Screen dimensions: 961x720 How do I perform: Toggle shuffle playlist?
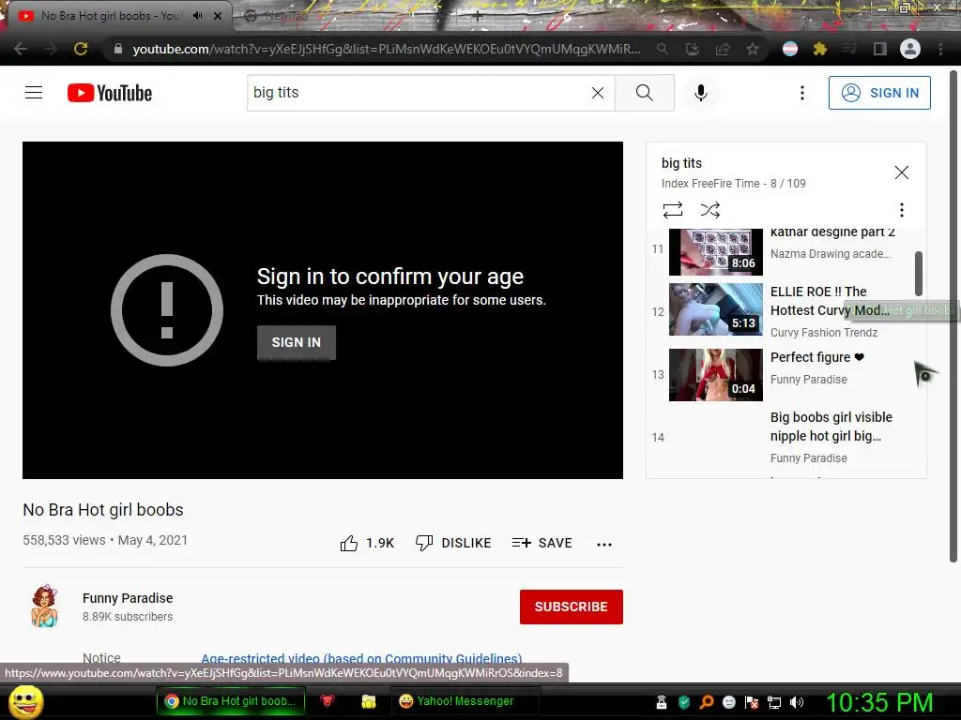click(x=709, y=210)
